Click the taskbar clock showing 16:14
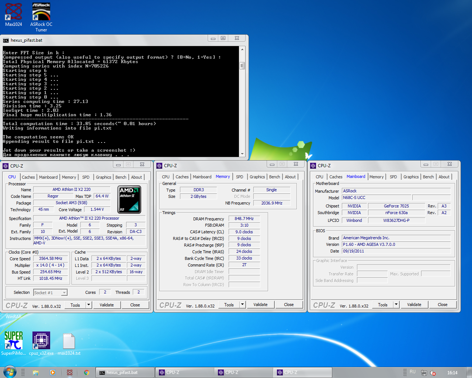The image size is (472, 378). pos(452,373)
